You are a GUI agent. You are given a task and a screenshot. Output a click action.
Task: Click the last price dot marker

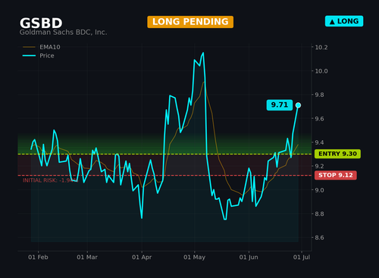click(x=298, y=105)
